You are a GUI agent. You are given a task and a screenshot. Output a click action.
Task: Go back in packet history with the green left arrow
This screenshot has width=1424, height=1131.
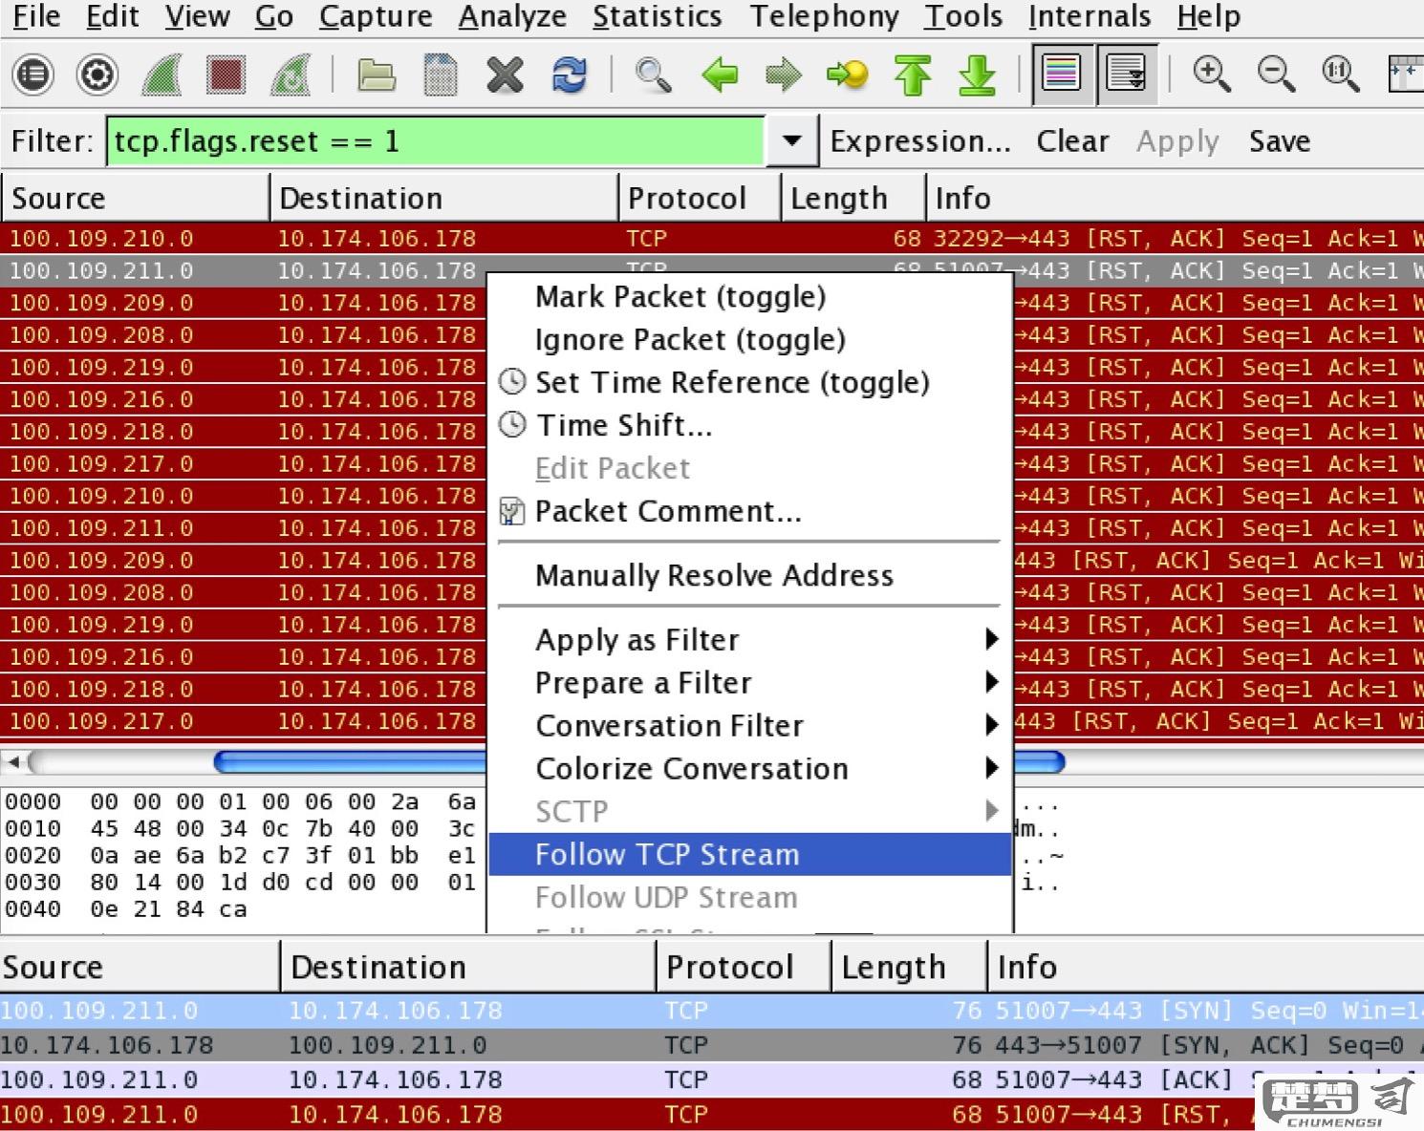click(x=719, y=75)
